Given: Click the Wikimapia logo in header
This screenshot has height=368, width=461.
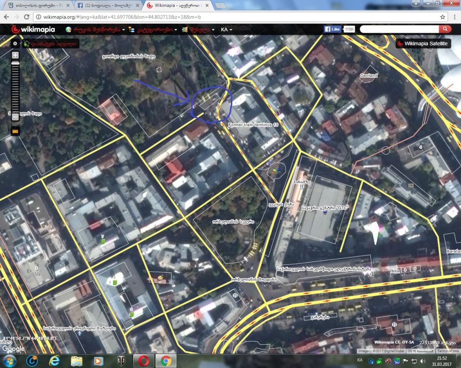Looking at the screenshot, I should [x=33, y=29].
